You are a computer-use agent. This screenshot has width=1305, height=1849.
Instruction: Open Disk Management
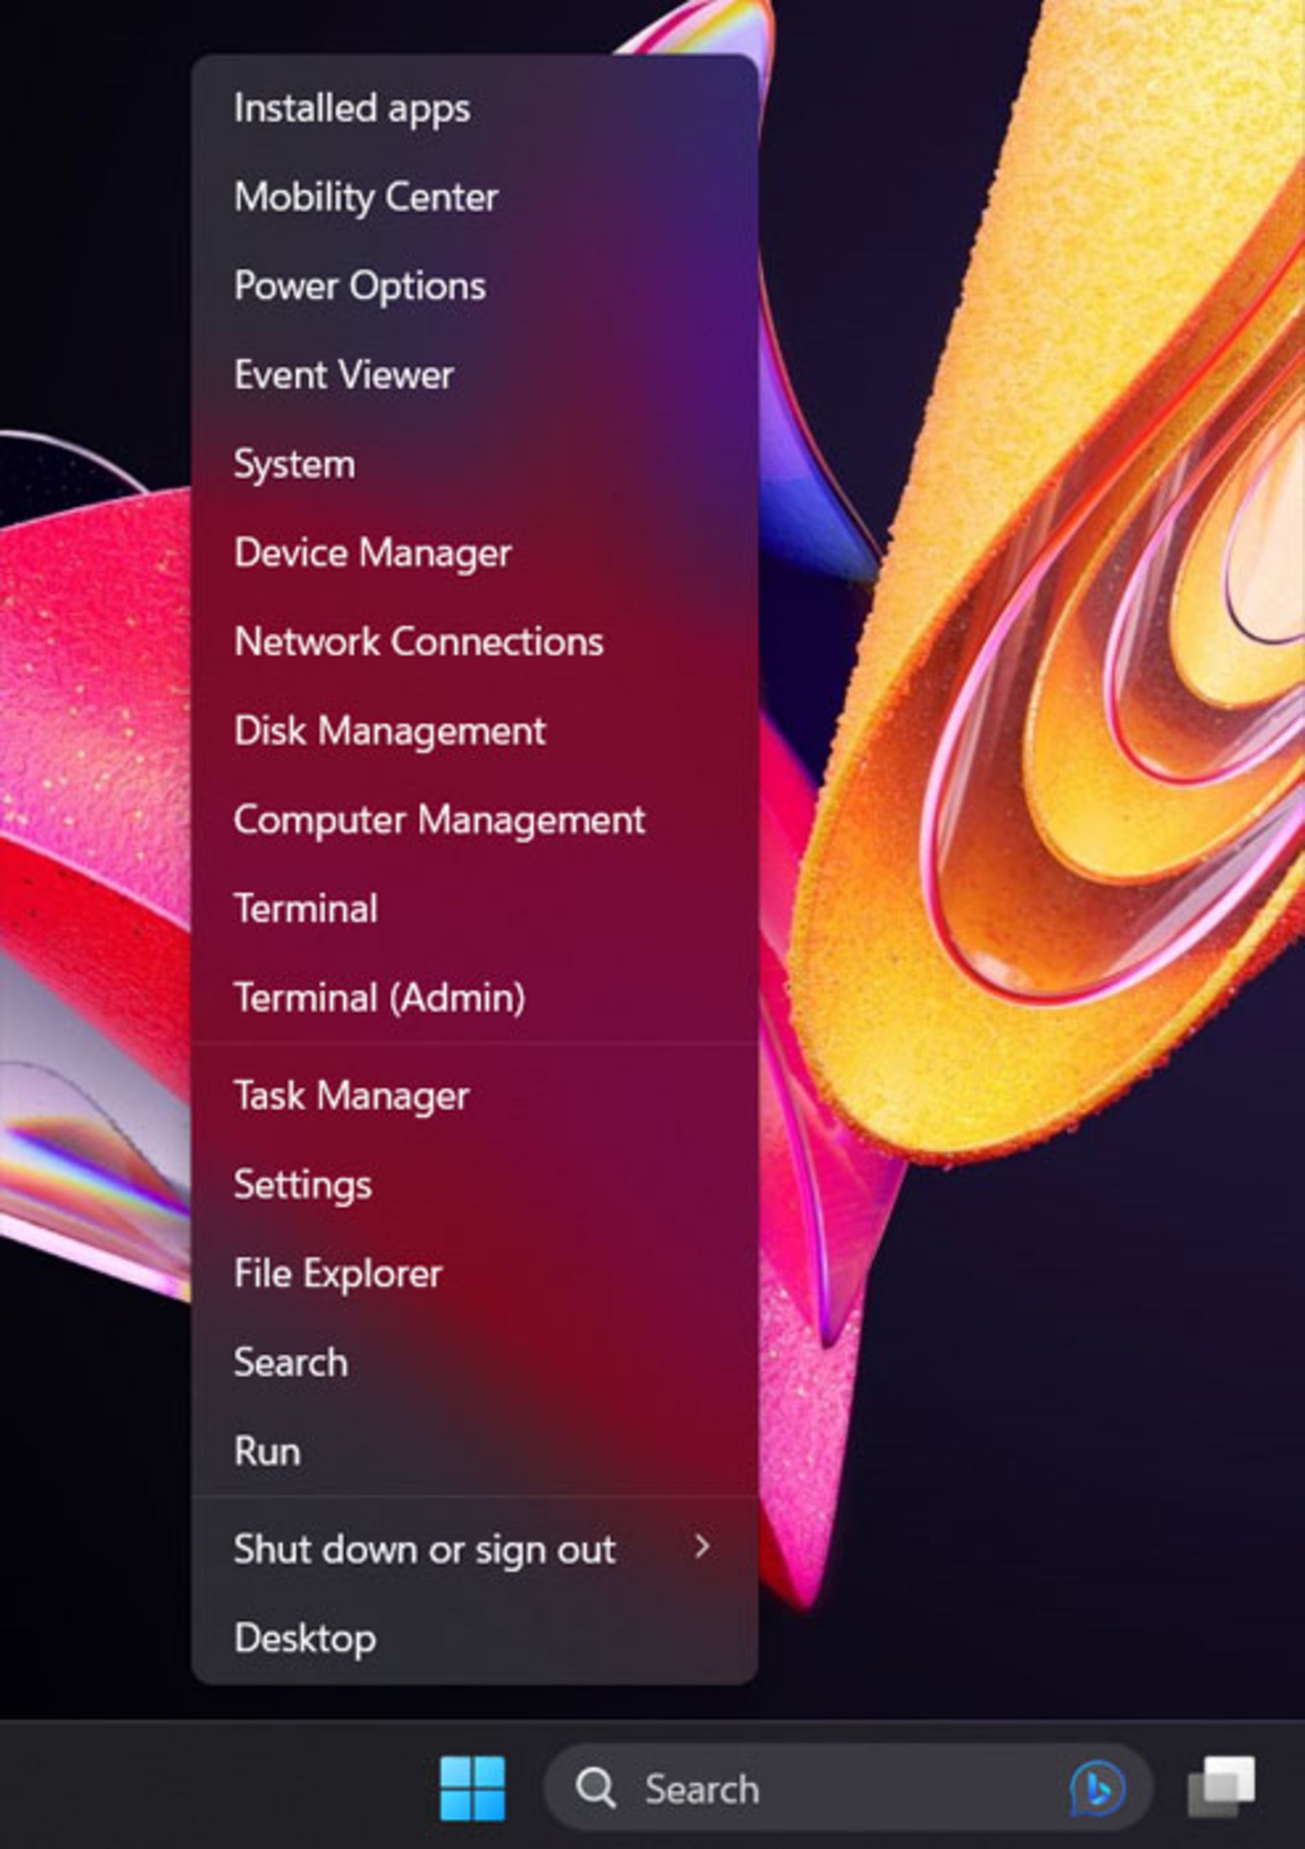click(389, 731)
